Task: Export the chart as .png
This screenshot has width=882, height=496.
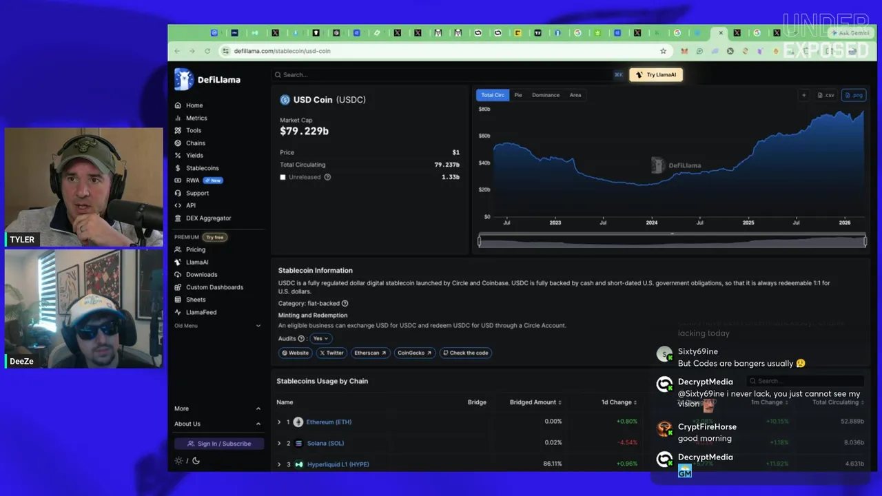Action: [854, 95]
